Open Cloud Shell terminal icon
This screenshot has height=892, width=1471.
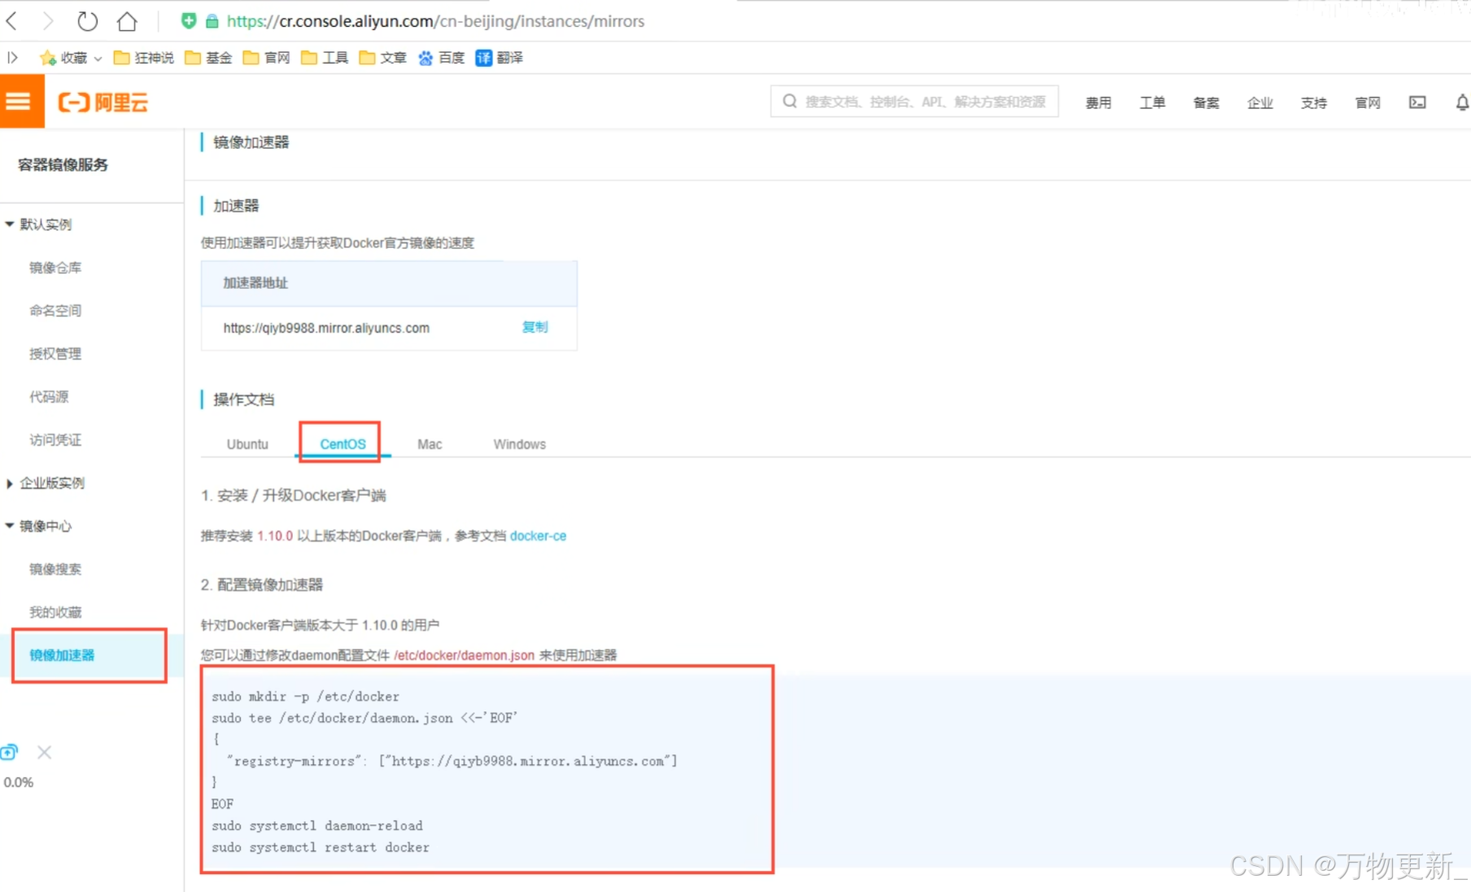[1417, 102]
